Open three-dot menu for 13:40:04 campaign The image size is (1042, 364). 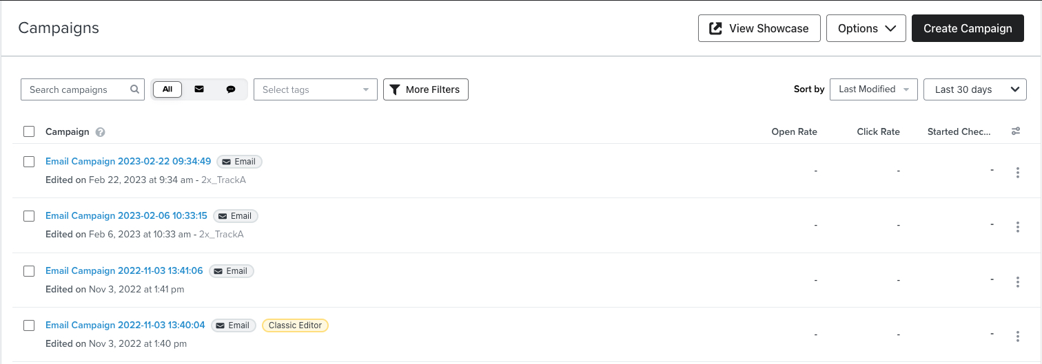pyautogui.click(x=1017, y=336)
